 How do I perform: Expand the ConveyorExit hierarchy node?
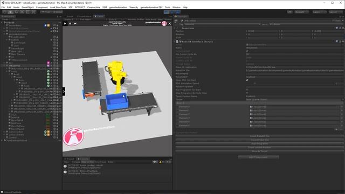point(4,131)
